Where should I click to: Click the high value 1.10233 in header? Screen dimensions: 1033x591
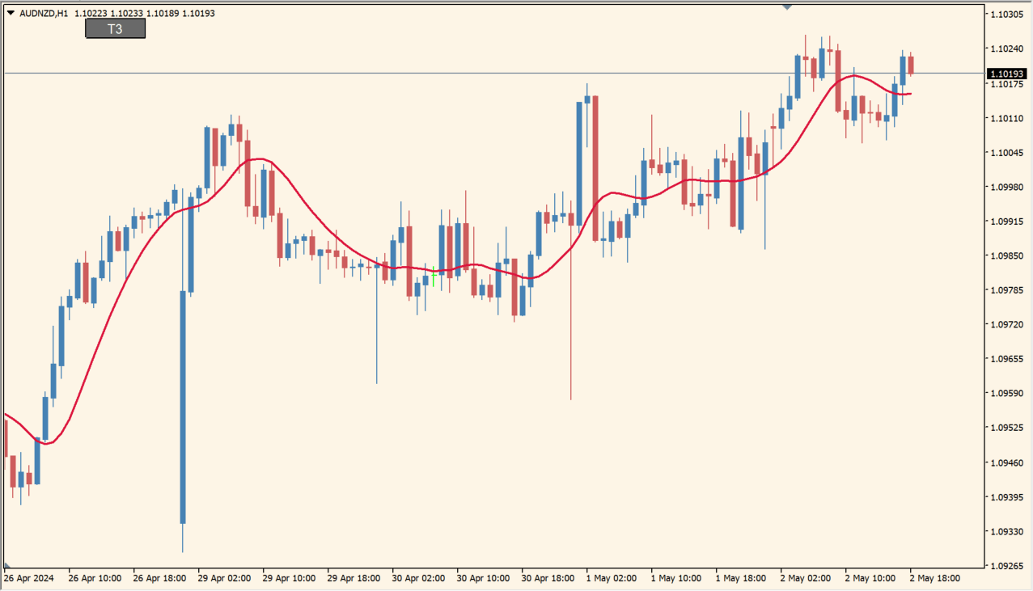coord(126,13)
